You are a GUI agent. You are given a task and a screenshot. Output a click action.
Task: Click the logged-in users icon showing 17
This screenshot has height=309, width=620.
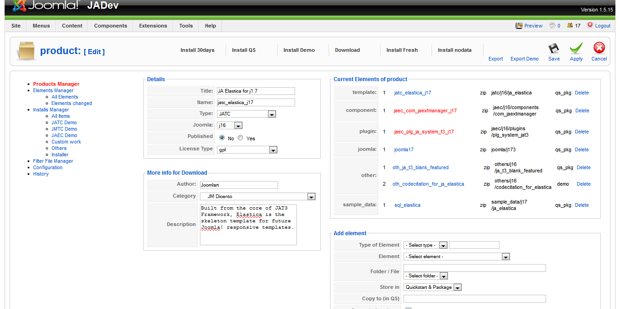tap(570, 26)
